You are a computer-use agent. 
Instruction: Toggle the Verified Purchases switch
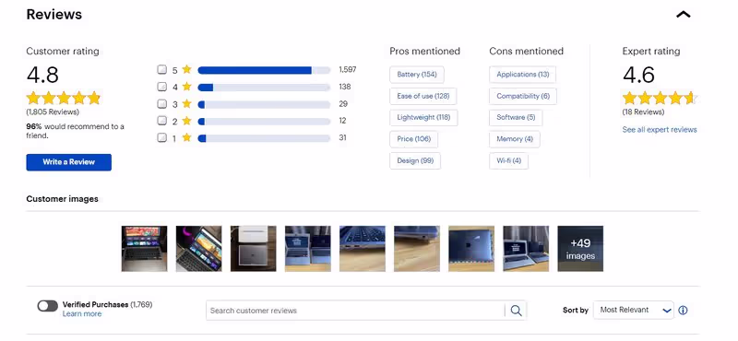pos(48,306)
